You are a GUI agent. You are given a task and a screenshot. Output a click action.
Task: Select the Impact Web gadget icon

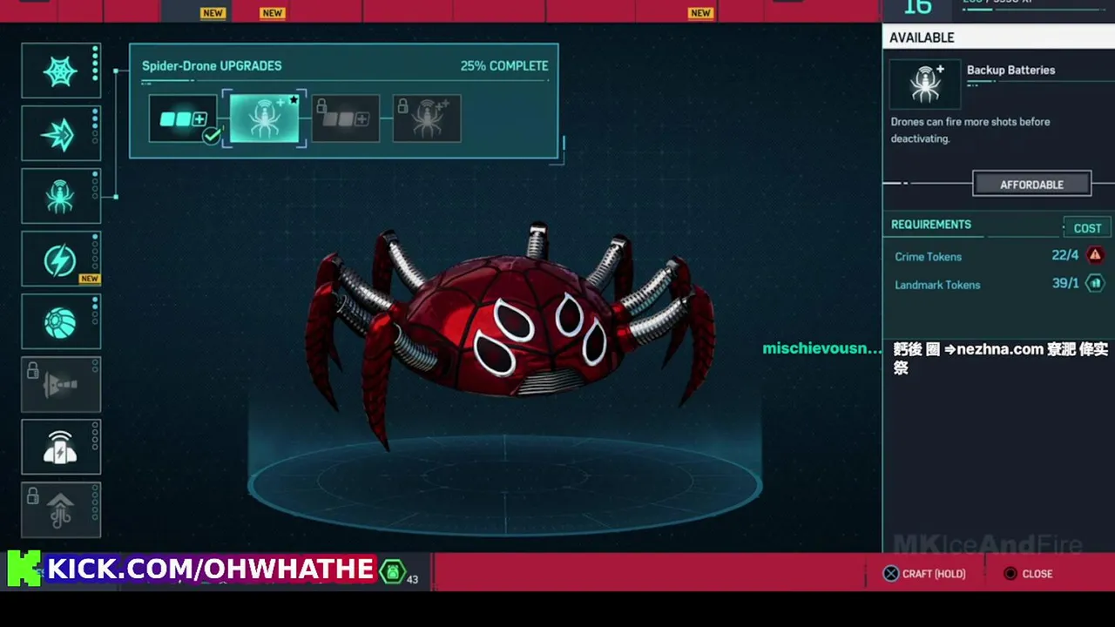tap(61, 134)
